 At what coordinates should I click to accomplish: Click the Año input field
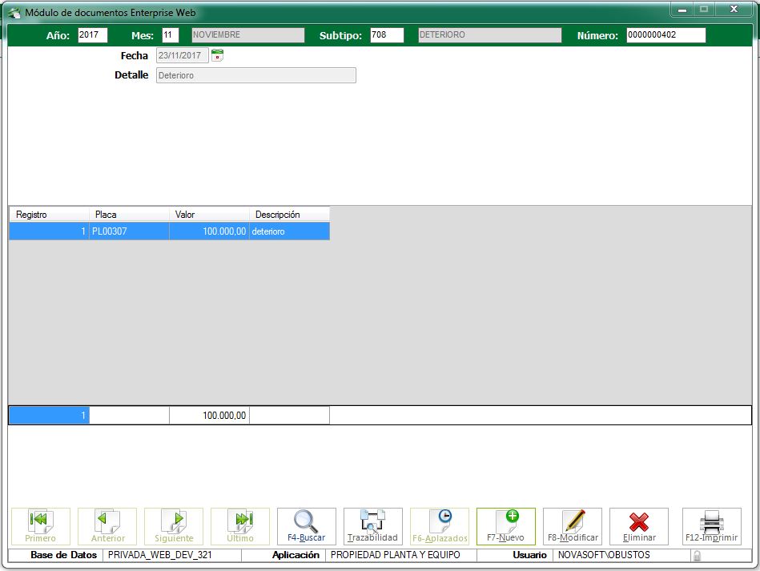93,35
